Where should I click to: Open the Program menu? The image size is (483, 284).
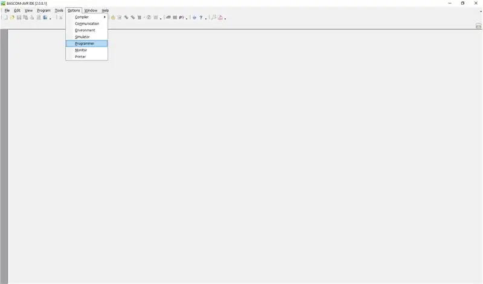pyautogui.click(x=43, y=10)
